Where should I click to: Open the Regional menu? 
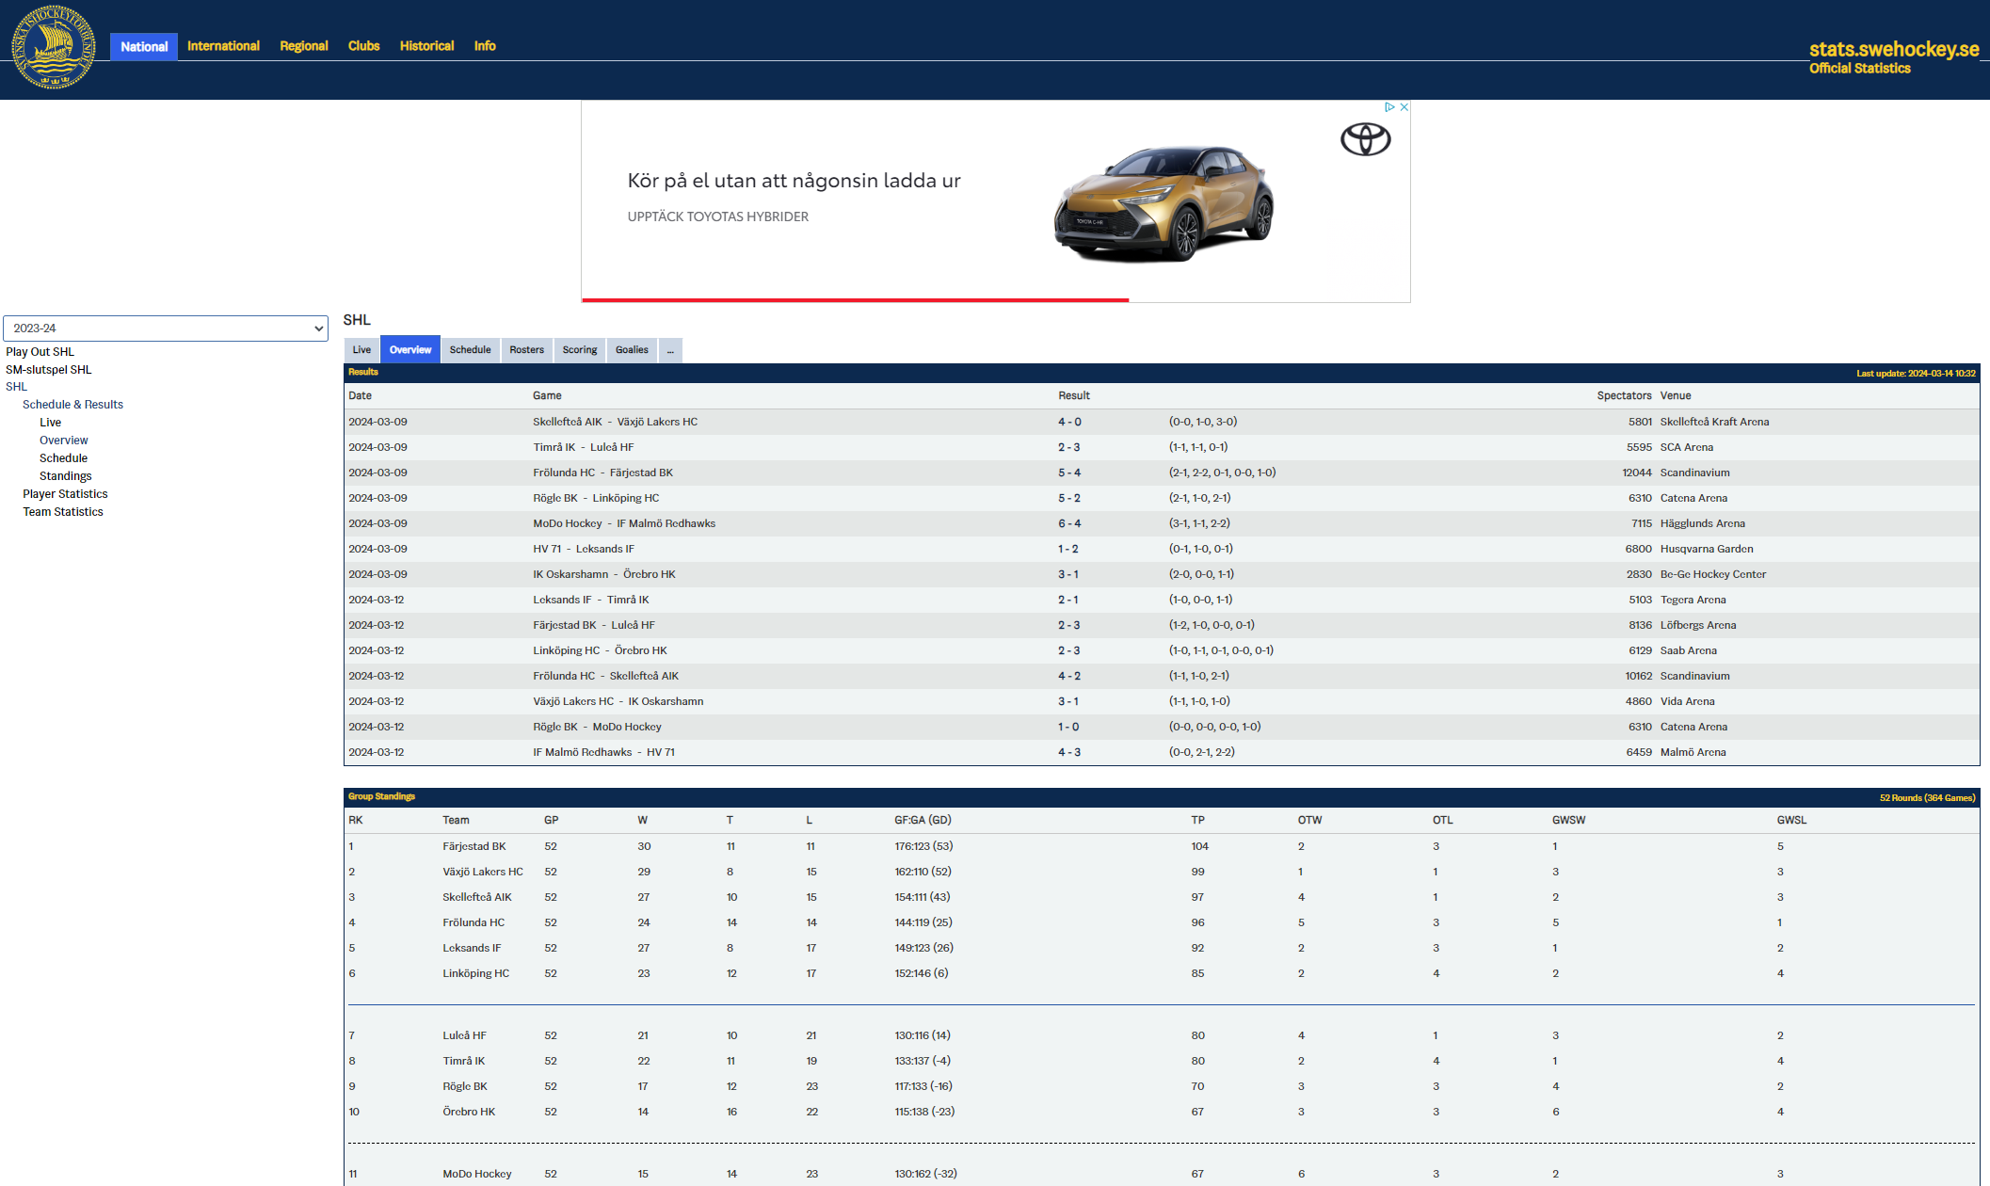click(x=304, y=46)
